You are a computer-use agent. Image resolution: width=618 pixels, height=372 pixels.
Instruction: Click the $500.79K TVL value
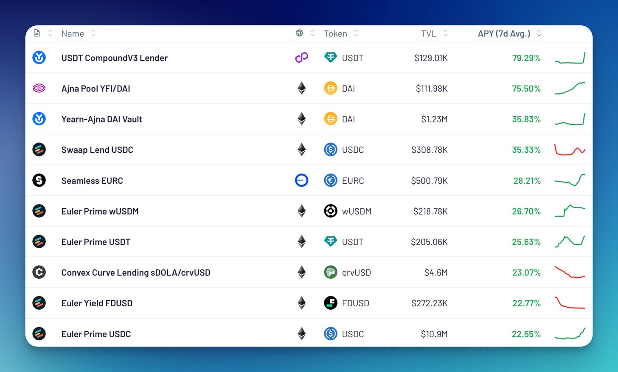coord(429,181)
